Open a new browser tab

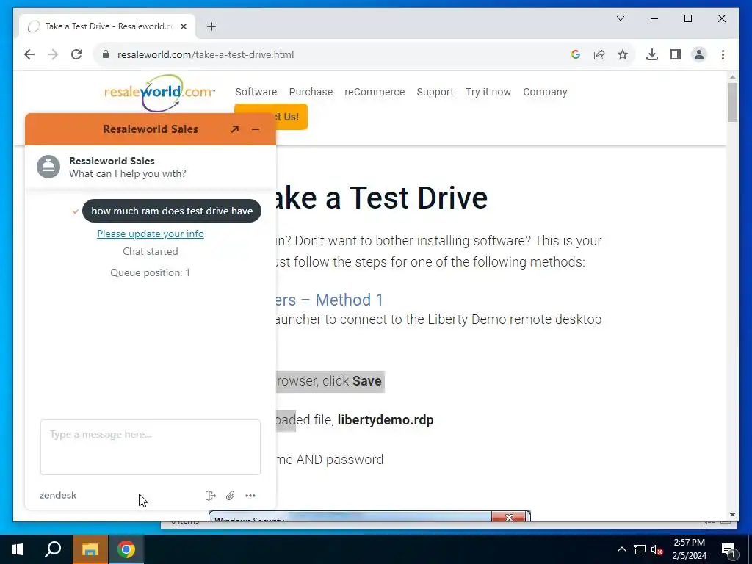(x=211, y=26)
